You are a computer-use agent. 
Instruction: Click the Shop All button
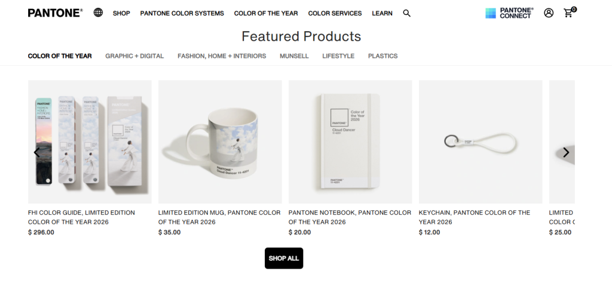click(284, 258)
